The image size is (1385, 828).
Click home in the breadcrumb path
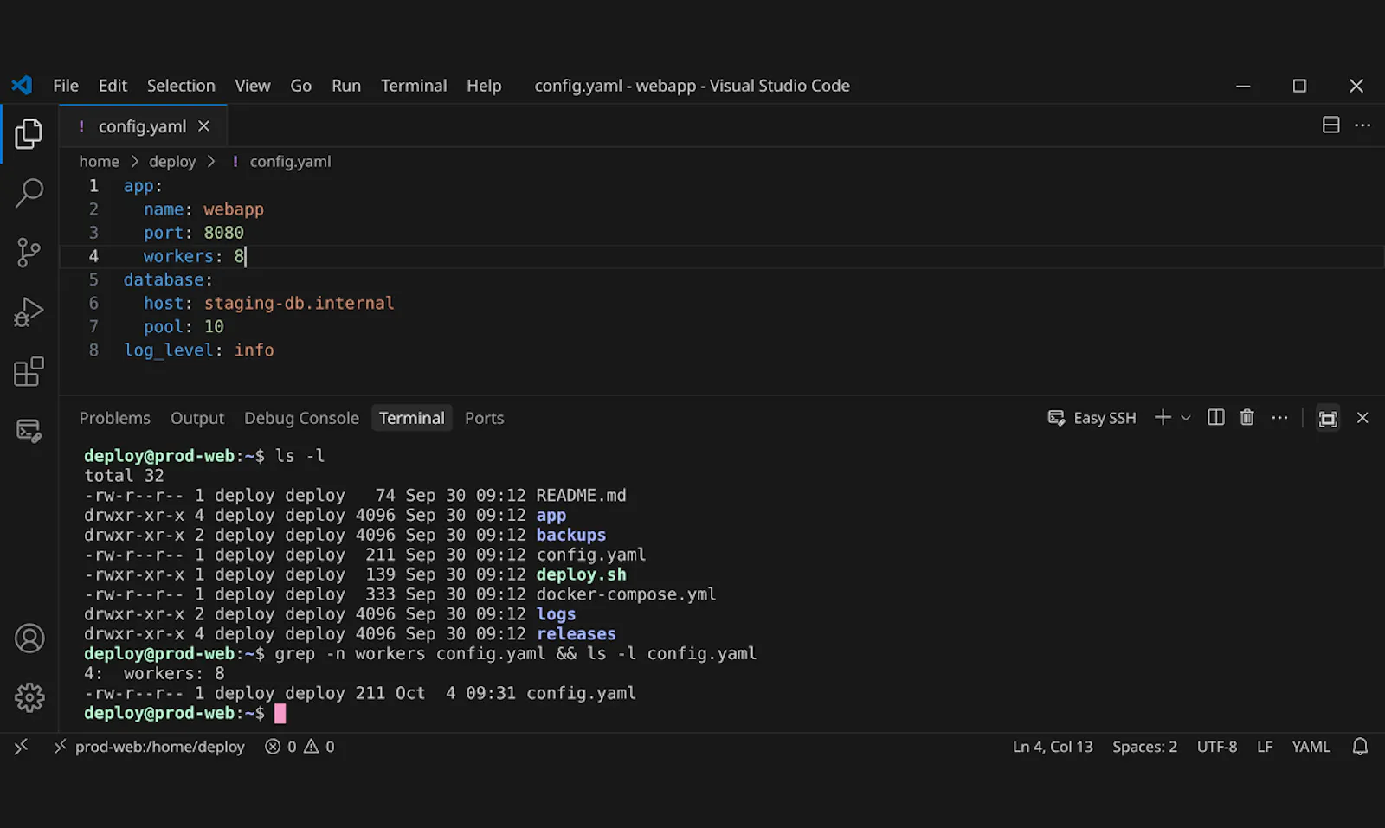pyautogui.click(x=100, y=161)
